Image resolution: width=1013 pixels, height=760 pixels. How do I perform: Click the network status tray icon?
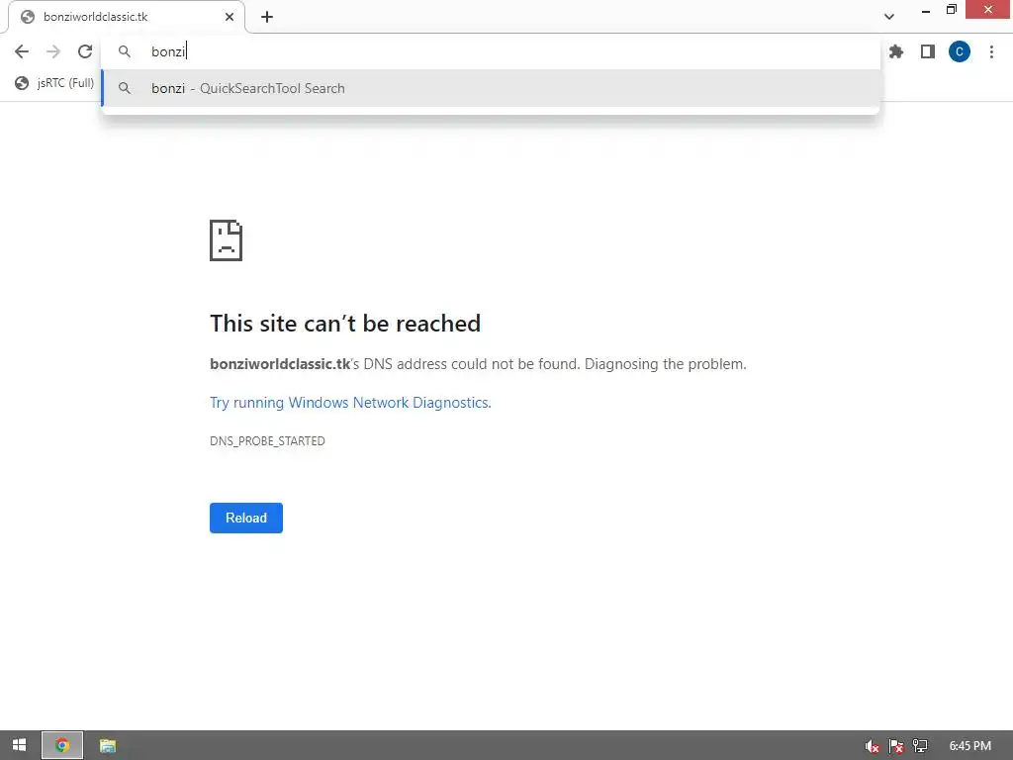click(x=920, y=746)
